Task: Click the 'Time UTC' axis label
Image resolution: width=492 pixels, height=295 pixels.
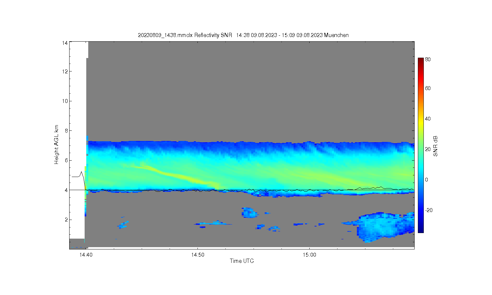Action: click(242, 261)
